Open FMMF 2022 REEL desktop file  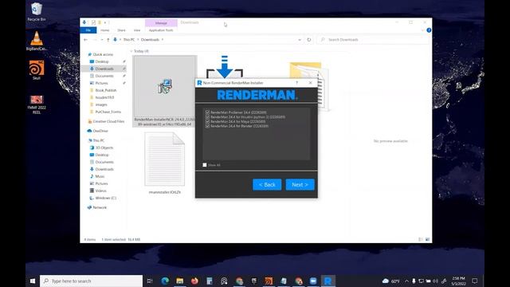pyautogui.click(x=37, y=104)
